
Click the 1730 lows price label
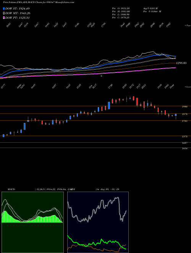coord(110,86)
